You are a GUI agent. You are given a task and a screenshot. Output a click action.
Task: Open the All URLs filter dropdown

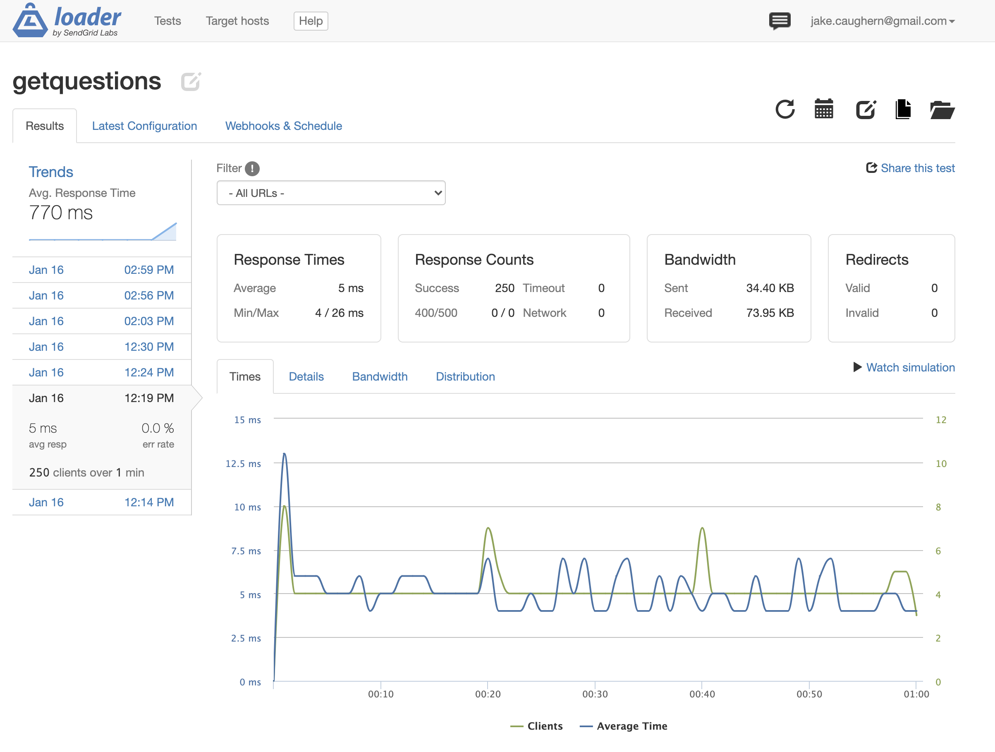[x=331, y=193]
